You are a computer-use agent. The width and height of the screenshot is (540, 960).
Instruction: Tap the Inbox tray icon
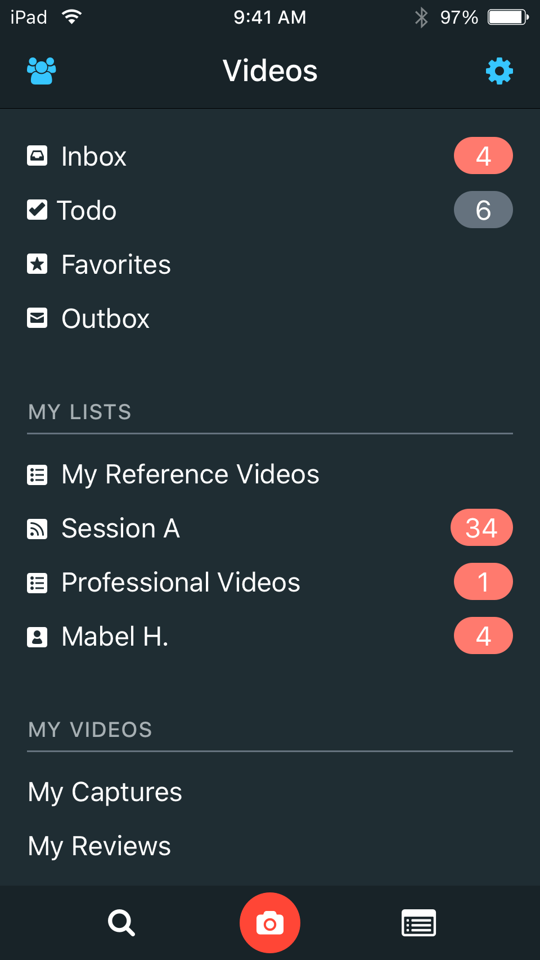(x=37, y=156)
